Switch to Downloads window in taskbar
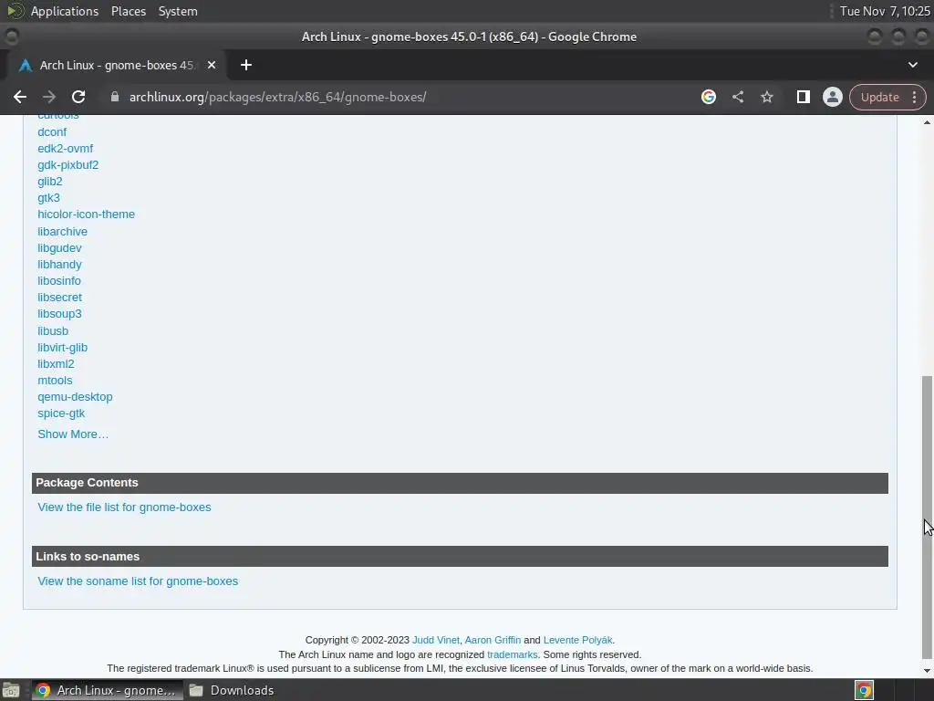This screenshot has width=934, height=701. [x=233, y=690]
